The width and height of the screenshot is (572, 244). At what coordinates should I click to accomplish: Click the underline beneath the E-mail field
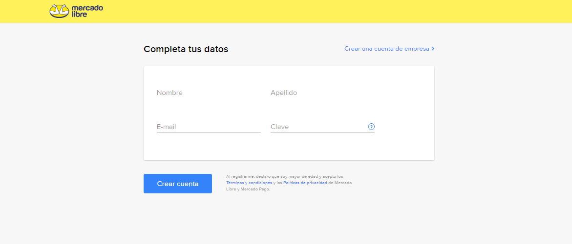[x=209, y=132]
